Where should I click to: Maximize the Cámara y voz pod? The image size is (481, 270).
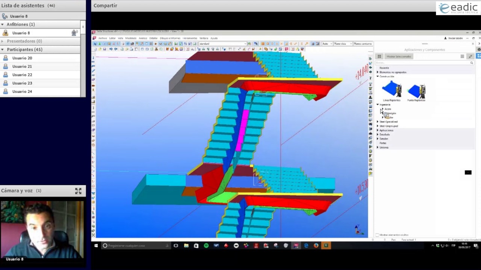[x=78, y=191]
